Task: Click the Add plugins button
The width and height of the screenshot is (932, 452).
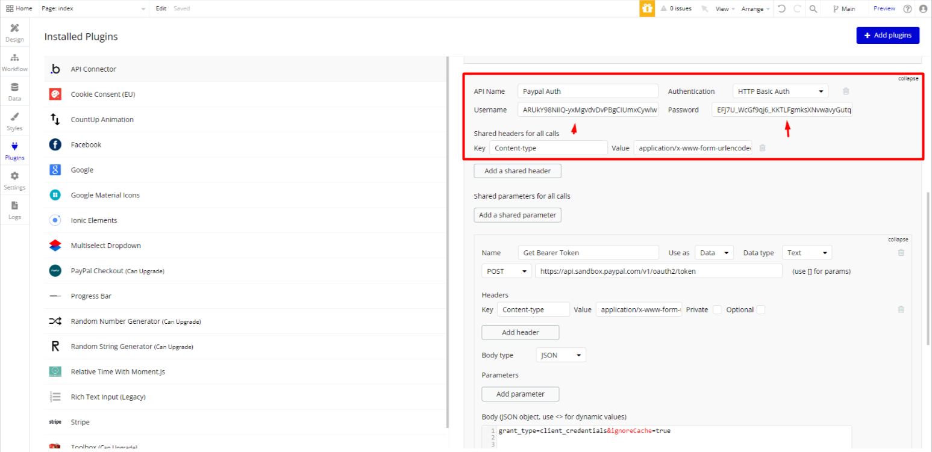Action: coord(888,36)
